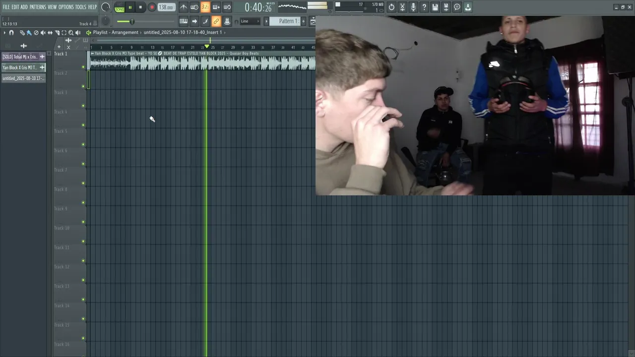
Task: Click the tempo field showing 138.000
Action: tap(166, 7)
